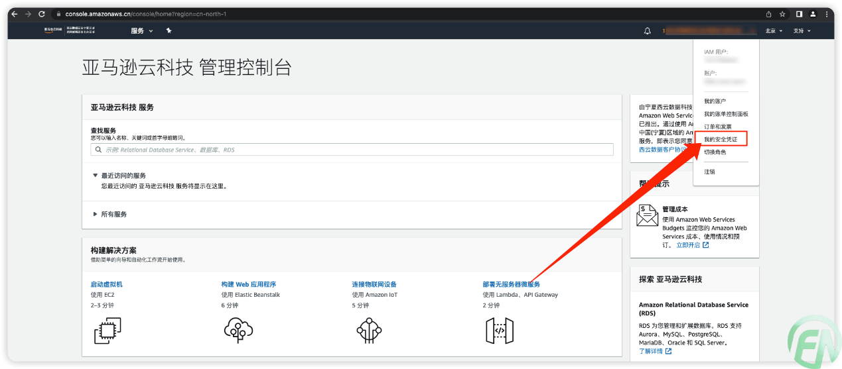
Task: Click the Amazon Relational Database Service heading
Action: 693,309
